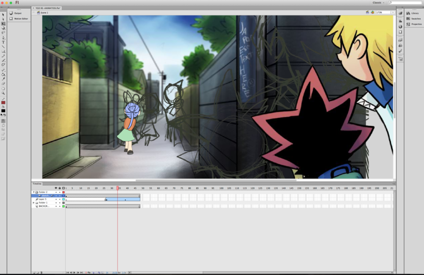Open the Swatches panel
Image resolution: width=424 pixels, height=275 pixels.
click(414, 19)
